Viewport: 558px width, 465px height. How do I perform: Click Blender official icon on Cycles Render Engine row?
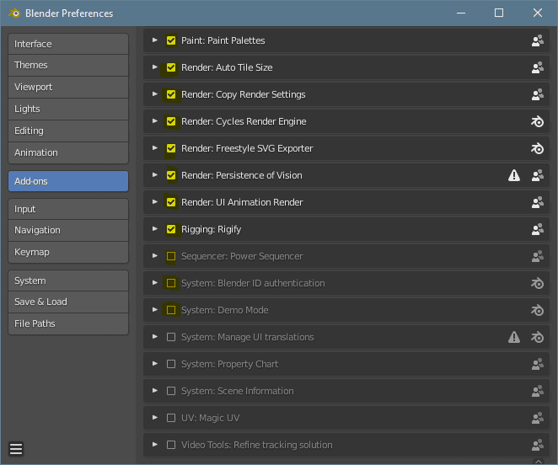[538, 121]
